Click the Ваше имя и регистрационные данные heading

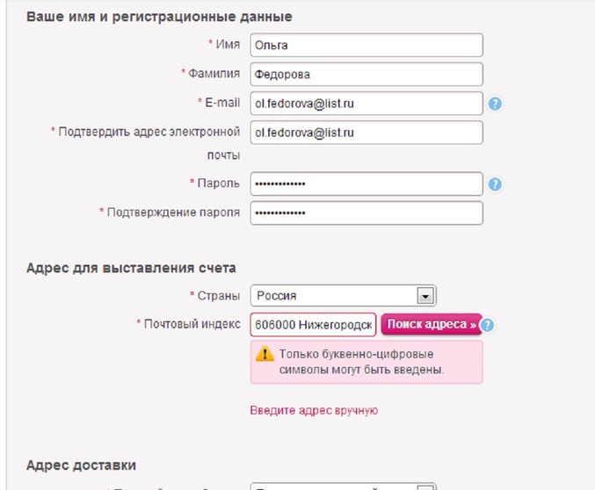point(159,17)
